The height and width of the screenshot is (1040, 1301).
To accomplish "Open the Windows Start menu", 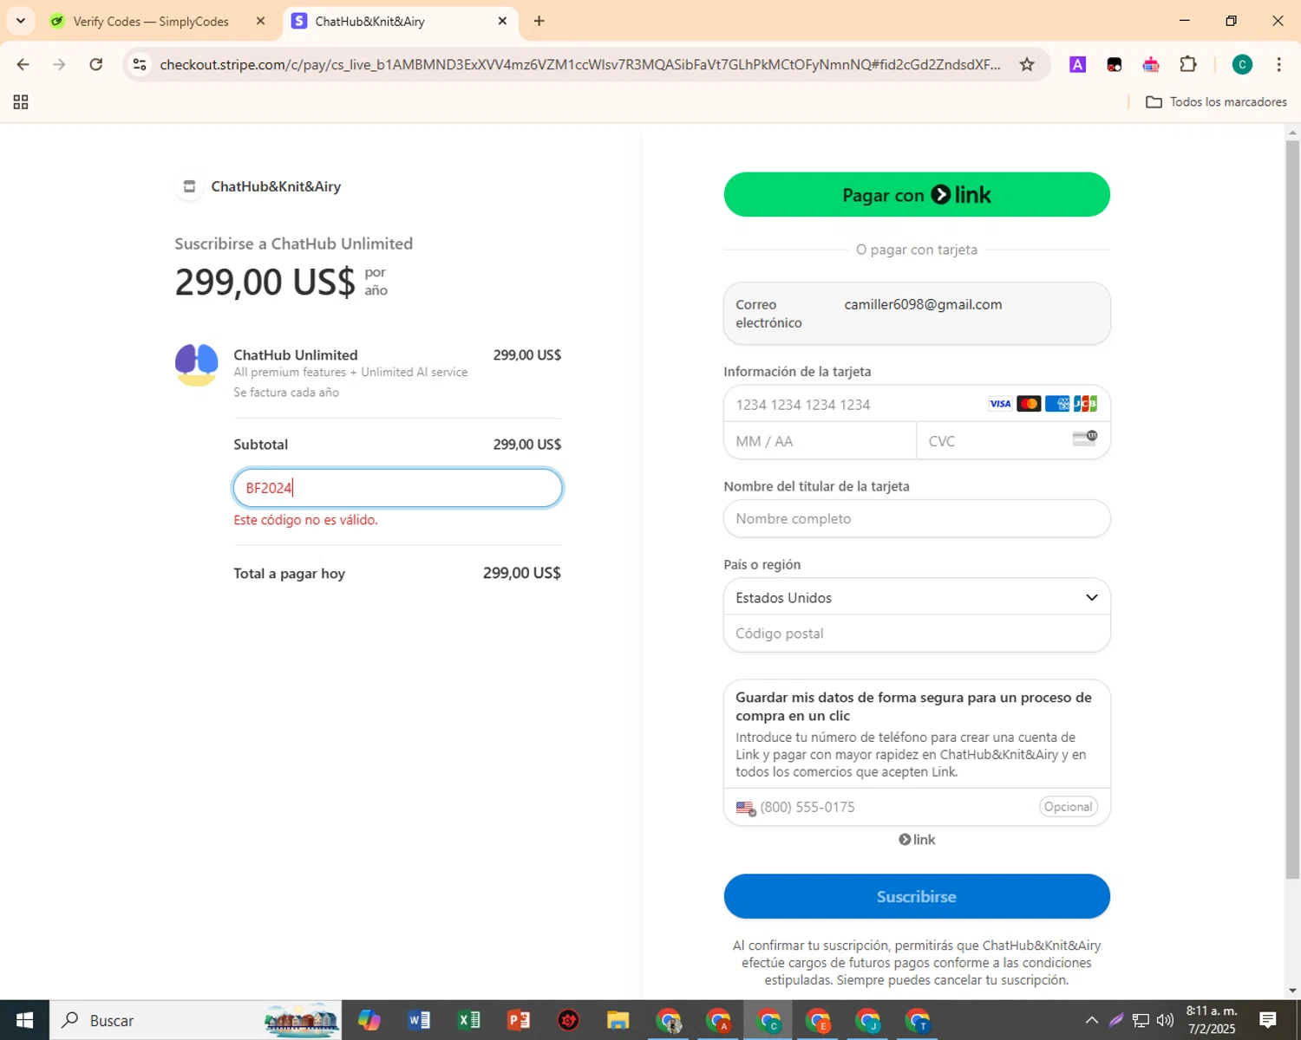I will (x=24, y=1020).
